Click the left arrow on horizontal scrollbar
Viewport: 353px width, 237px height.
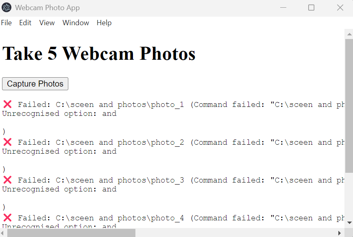tap(3, 233)
